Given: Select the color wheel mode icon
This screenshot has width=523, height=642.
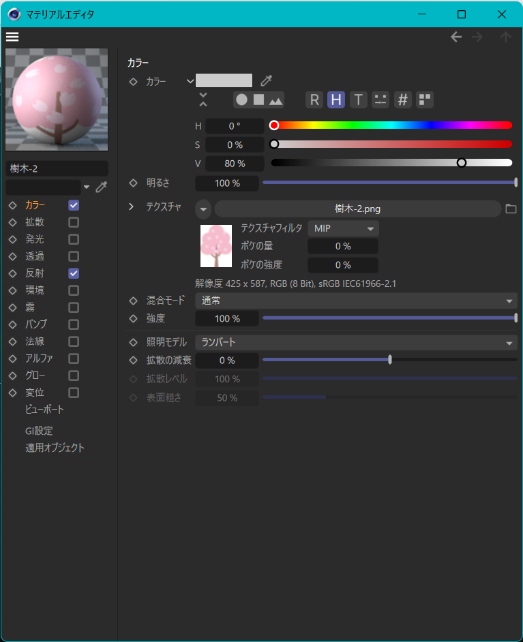Looking at the screenshot, I should point(241,100).
